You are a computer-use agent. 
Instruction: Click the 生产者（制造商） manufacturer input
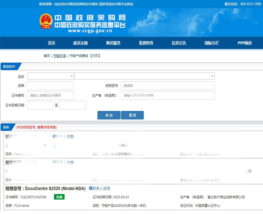pos(168,95)
